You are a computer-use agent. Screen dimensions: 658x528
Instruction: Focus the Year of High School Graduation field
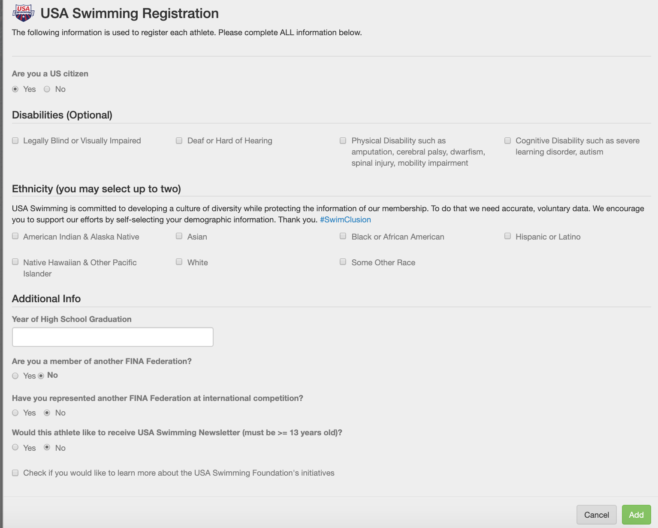pyautogui.click(x=113, y=337)
